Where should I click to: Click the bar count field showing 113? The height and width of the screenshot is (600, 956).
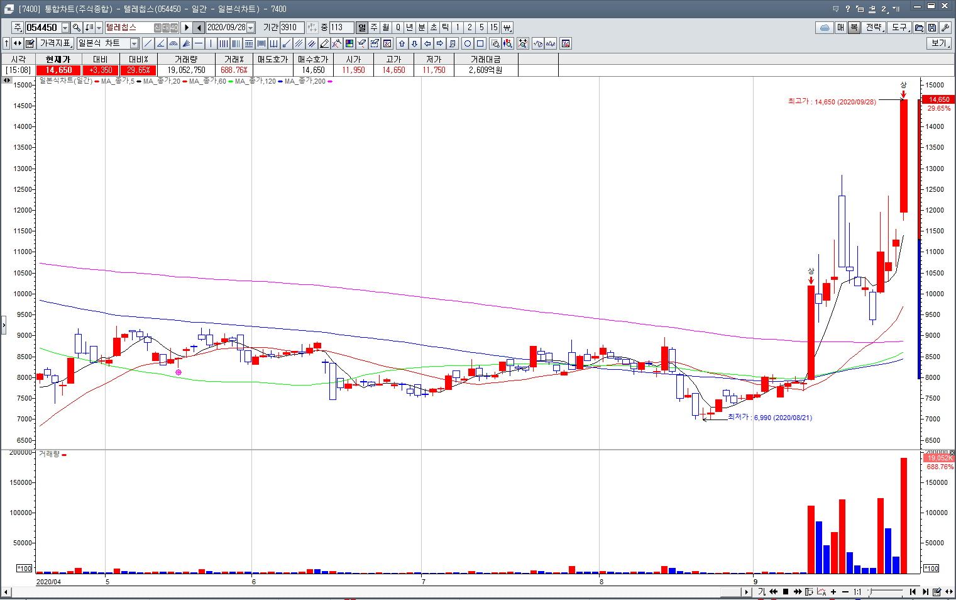341,28
